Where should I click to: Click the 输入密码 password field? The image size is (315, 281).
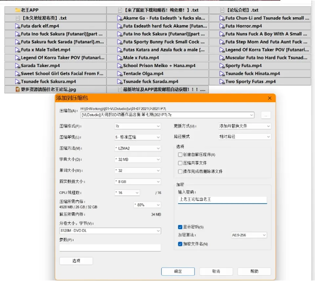click(222, 200)
